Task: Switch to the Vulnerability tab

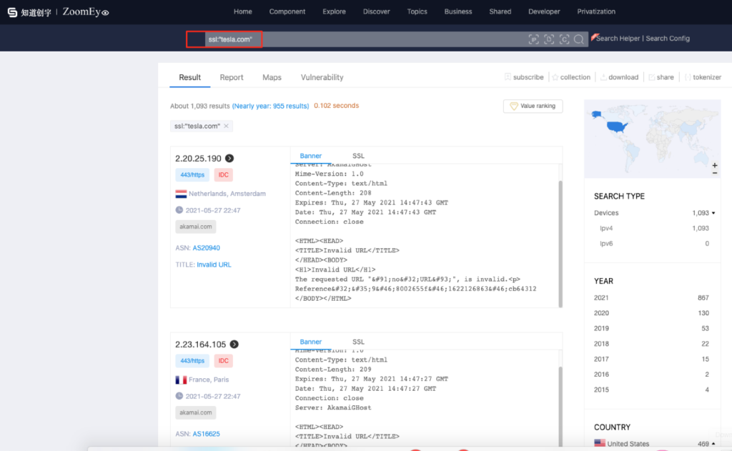Action: point(322,77)
